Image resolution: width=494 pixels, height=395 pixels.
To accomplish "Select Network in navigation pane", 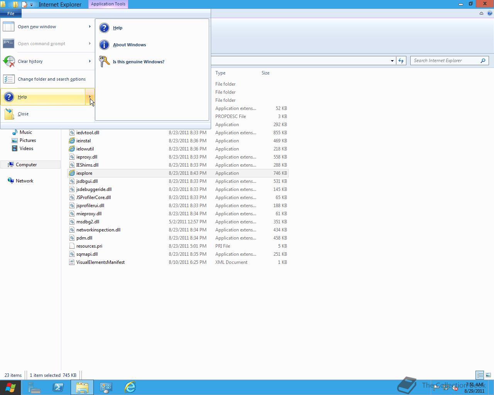I will (25, 181).
